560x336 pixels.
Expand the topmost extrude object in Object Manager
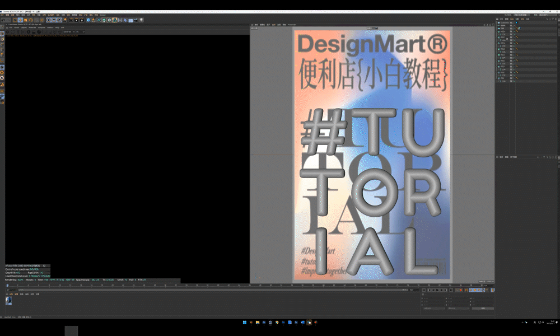(x=496, y=31)
